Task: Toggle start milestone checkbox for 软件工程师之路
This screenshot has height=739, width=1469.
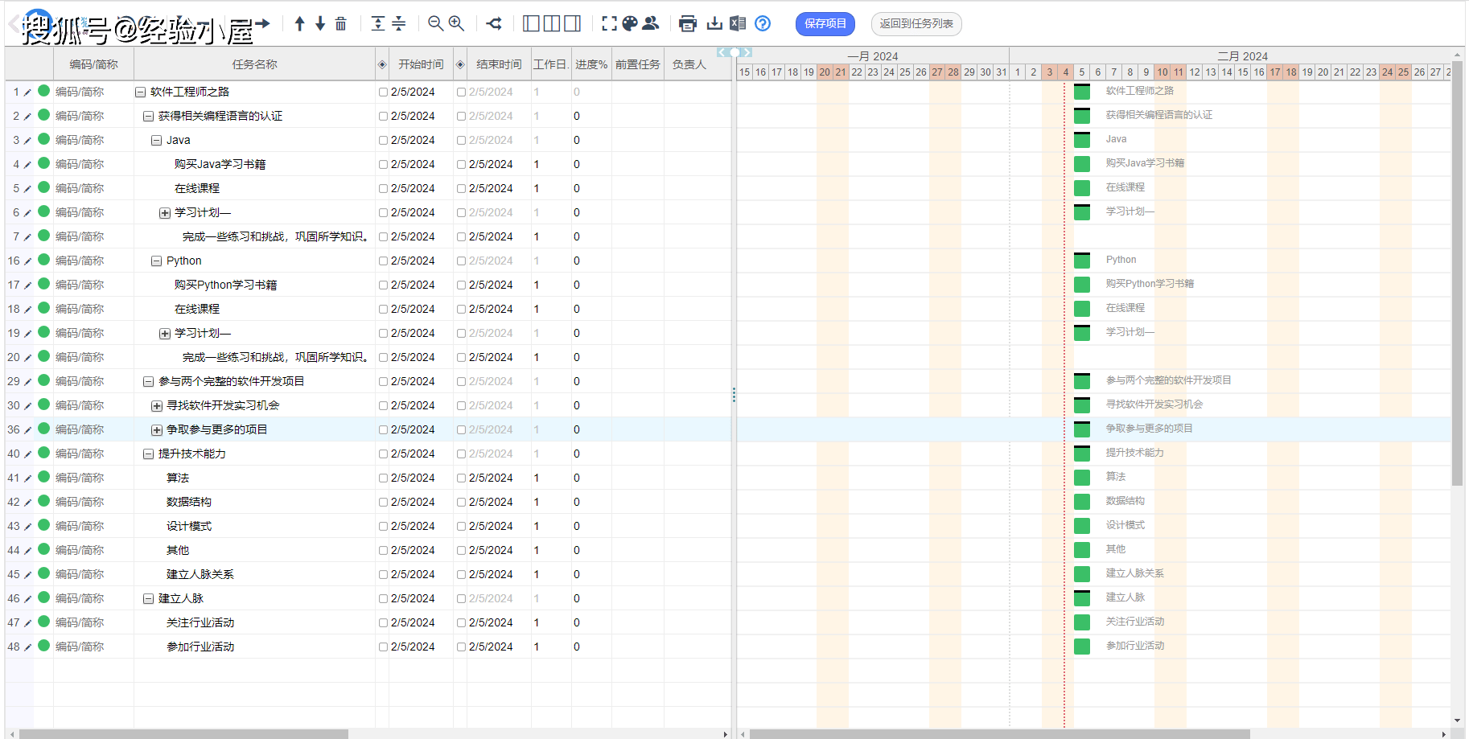Action: coord(383,92)
